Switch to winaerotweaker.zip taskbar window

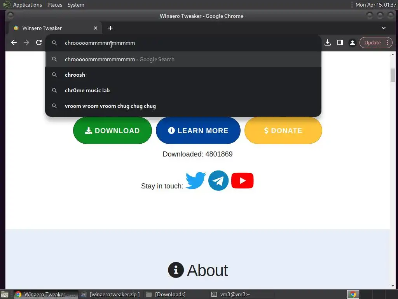(110, 294)
